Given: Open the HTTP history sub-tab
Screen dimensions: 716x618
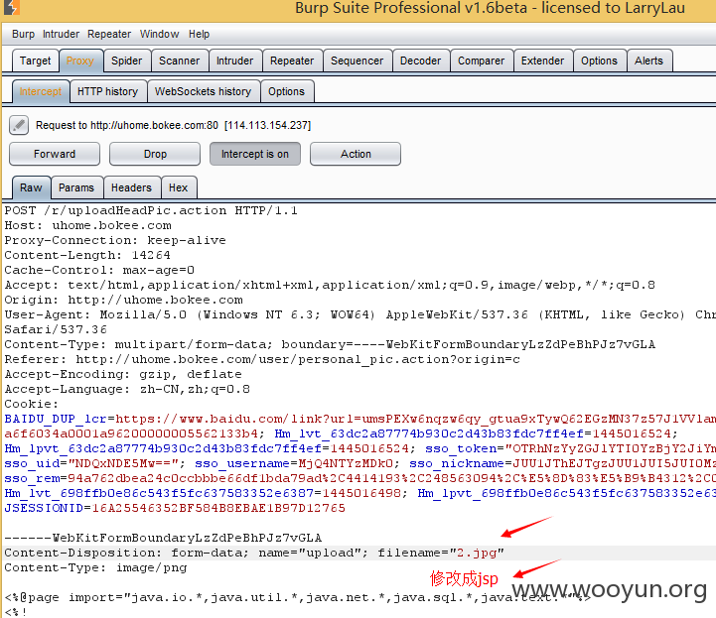Looking at the screenshot, I should (x=108, y=91).
